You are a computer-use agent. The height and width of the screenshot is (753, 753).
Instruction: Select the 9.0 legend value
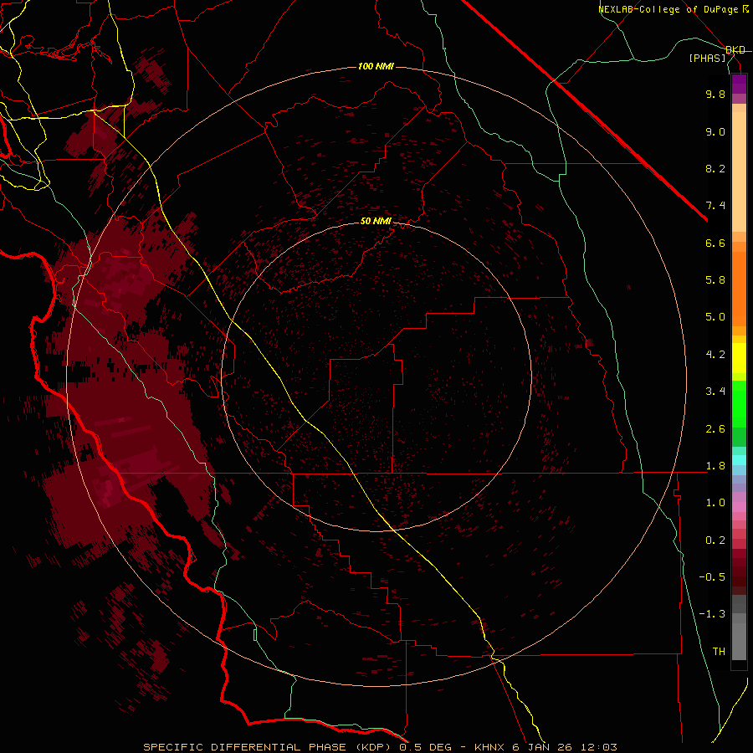[715, 131]
